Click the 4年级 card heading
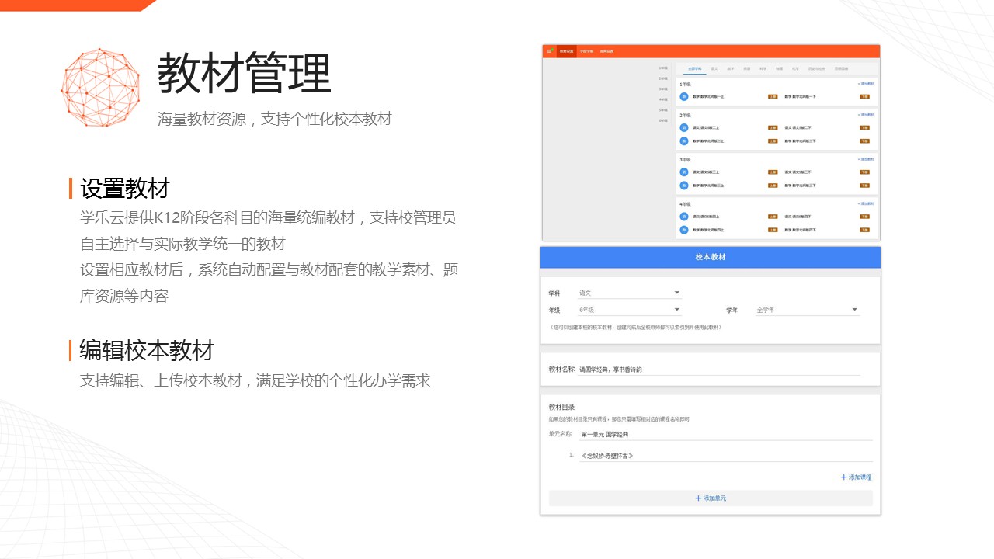This screenshot has width=994, height=559. pos(685,203)
